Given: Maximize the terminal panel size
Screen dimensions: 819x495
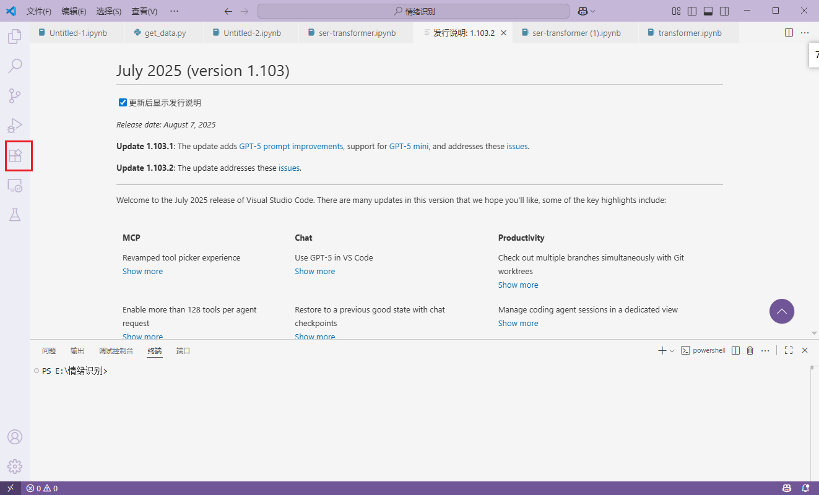Looking at the screenshot, I should (789, 350).
